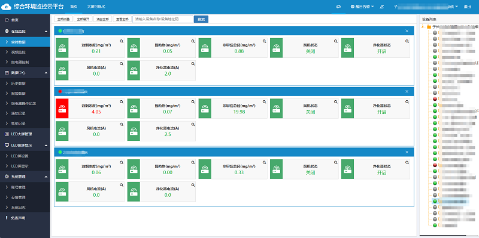
Task: Click the 全部展开 button
Action: 83,19
